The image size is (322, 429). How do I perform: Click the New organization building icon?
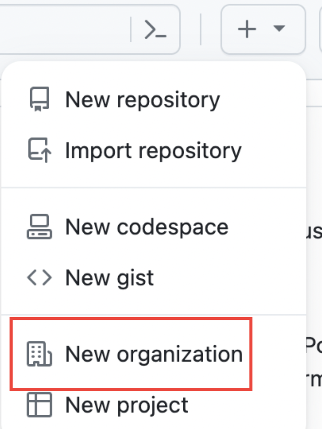click(39, 354)
